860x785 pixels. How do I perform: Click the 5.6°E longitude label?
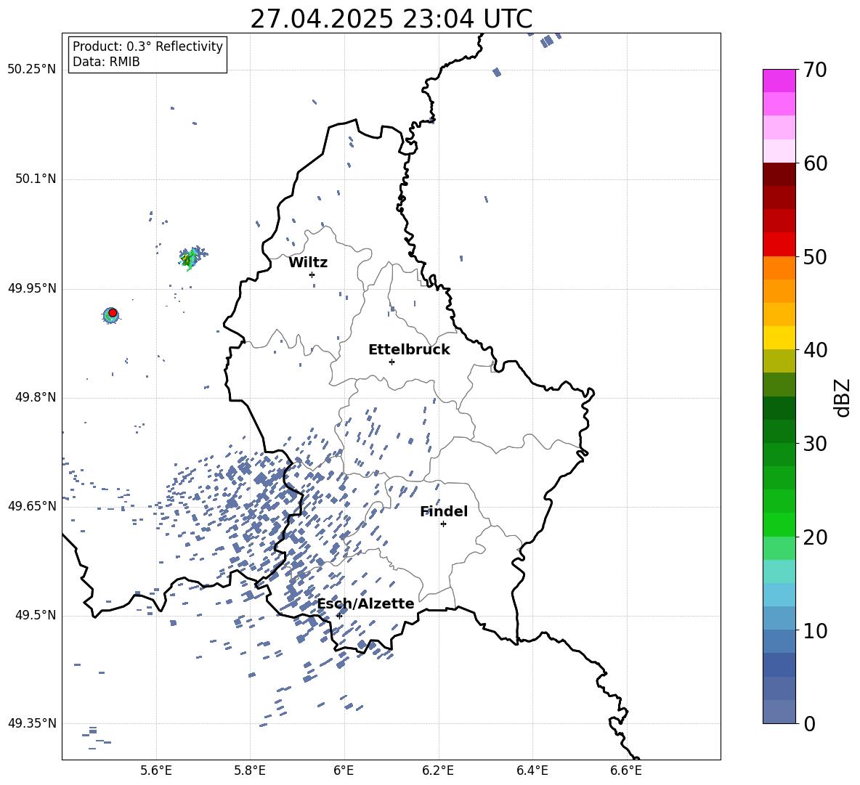[156, 770]
